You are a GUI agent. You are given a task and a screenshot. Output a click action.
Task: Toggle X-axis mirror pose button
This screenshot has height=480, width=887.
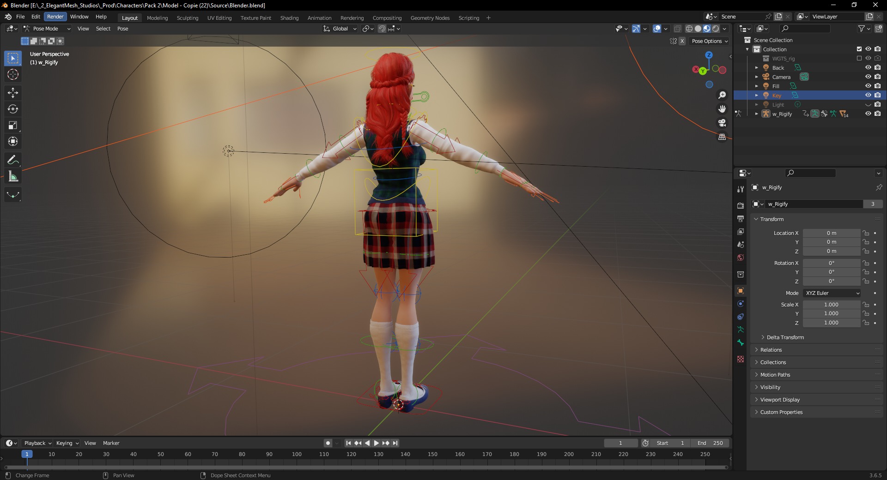point(682,41)
